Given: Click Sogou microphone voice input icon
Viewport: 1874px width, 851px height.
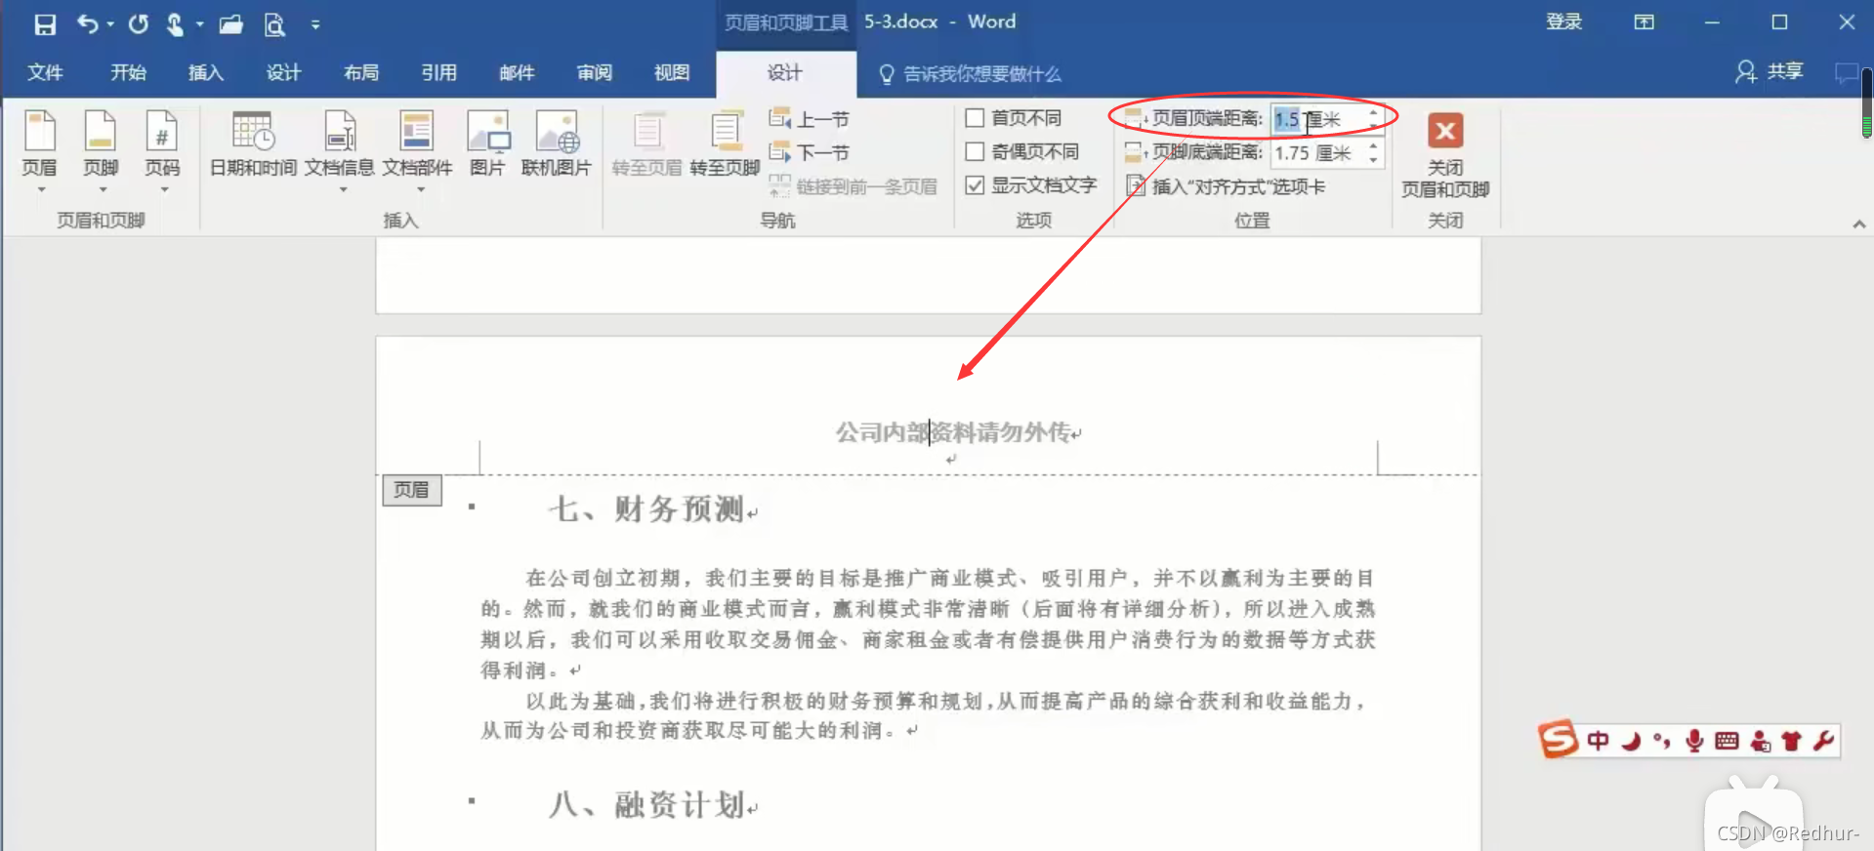Looking at the screenshot, I should 1694,742.
